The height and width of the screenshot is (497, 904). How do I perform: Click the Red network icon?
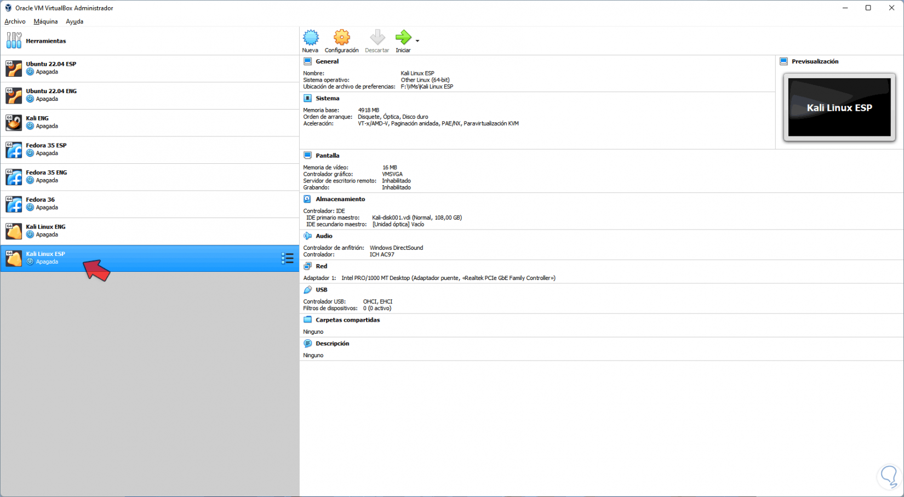[307, 266]
